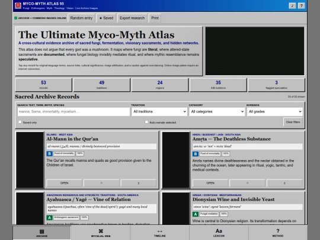Expand the All traditions dropdown
The height and width of the screenshot is (240, 320).
[159, 111]
